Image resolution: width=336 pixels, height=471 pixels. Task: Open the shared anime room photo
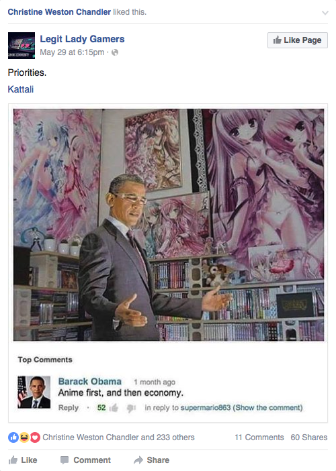(169, 225)
